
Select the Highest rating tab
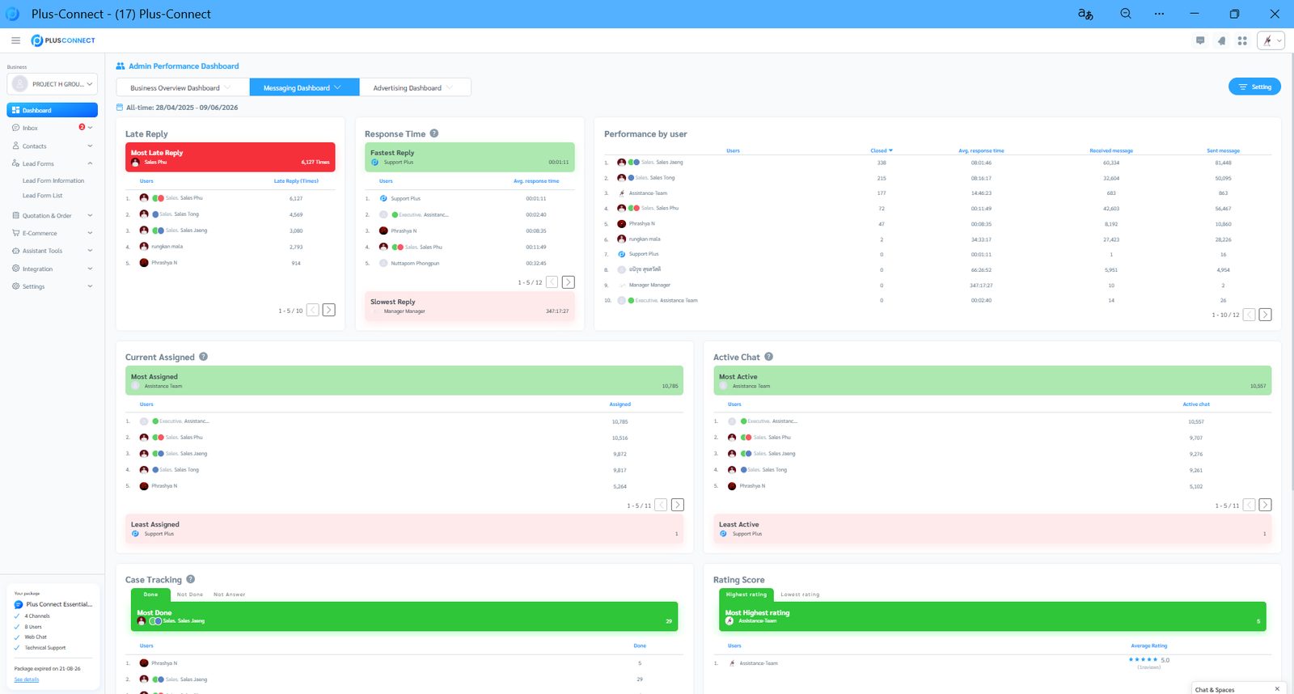(x=746, y=595)
